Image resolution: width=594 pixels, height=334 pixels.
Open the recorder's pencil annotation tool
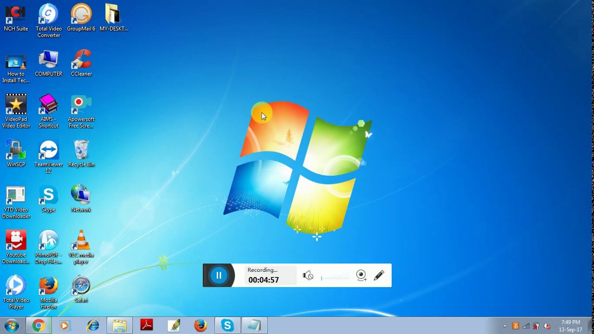[x=379, y=276]
